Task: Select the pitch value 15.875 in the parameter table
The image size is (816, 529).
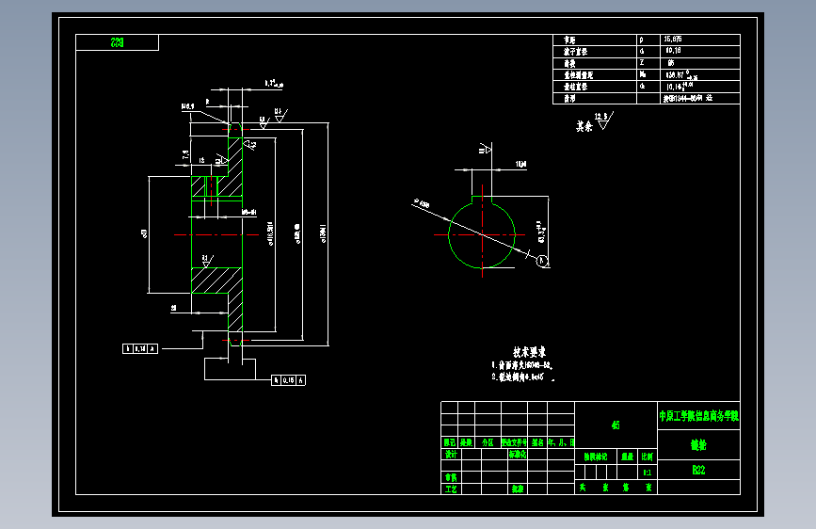Action: (672, 39)
